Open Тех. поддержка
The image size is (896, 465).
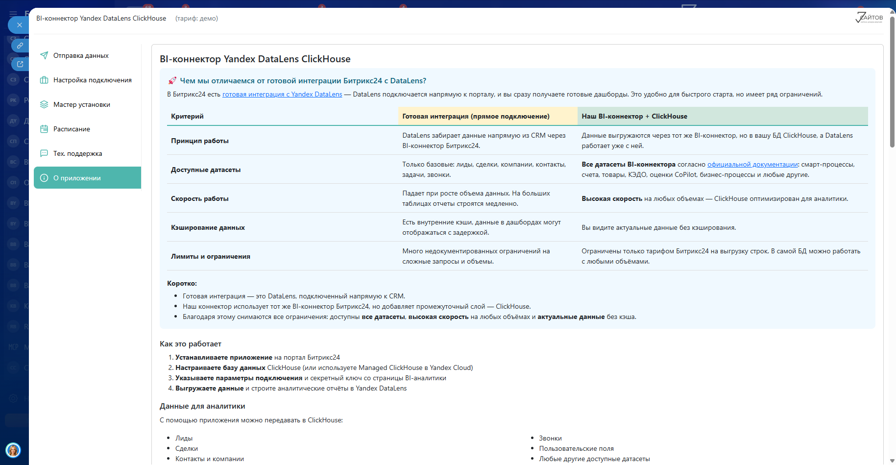pos(87,153)
